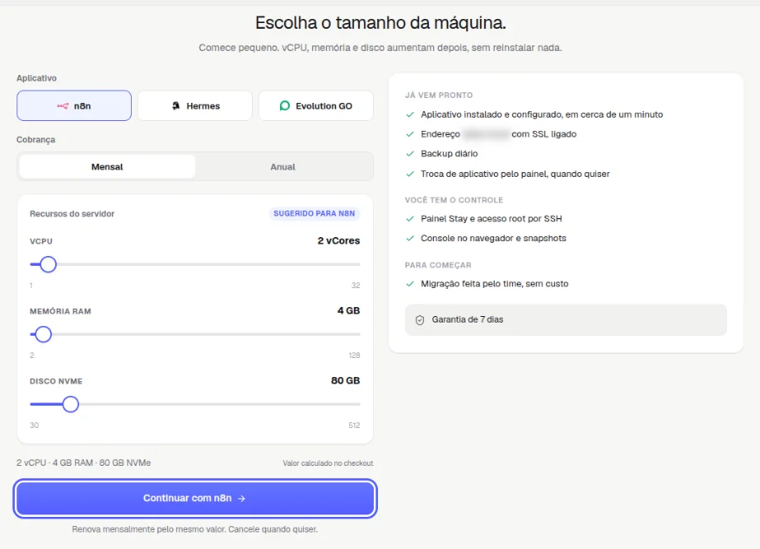Image resolution: width=760 pixels, height=549 pixels.
Task: Click checkmark beside Troca de aplicativo
Action: coord(410,174)
